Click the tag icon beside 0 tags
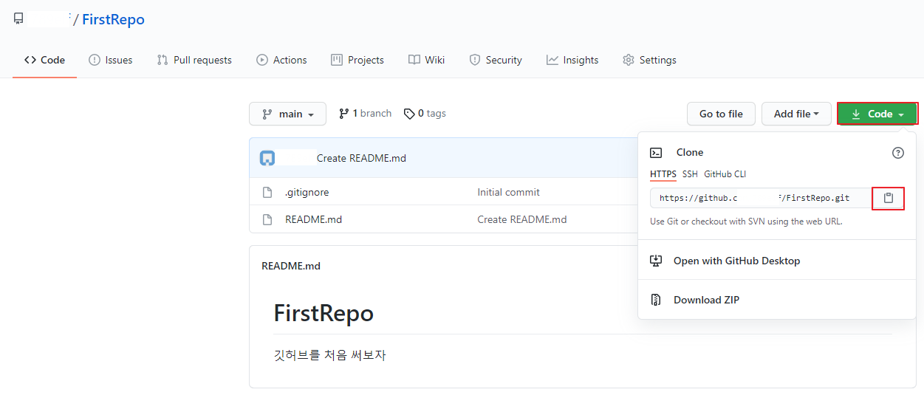Viewport: 924px width, 395px height. click(x=409, y=114)
